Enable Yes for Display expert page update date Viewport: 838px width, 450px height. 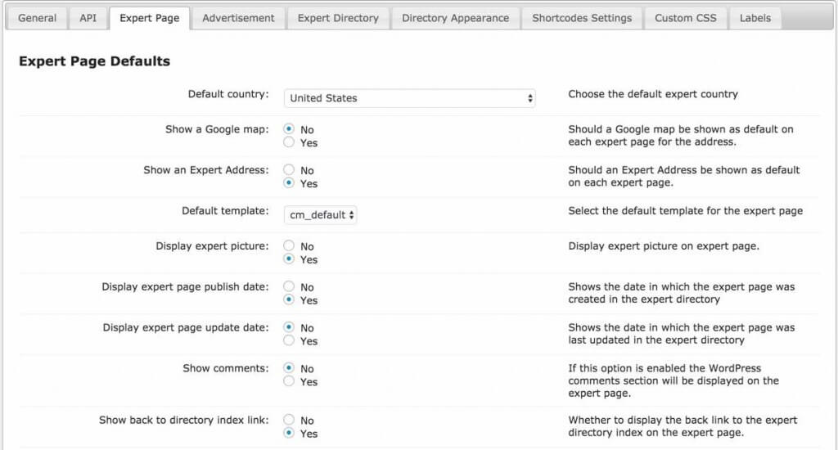pyautogui.click(x=289, y=340)
